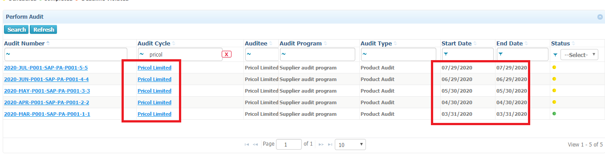
Task: Open the Status --Select-- dropdown
Action: coord(579,55)
